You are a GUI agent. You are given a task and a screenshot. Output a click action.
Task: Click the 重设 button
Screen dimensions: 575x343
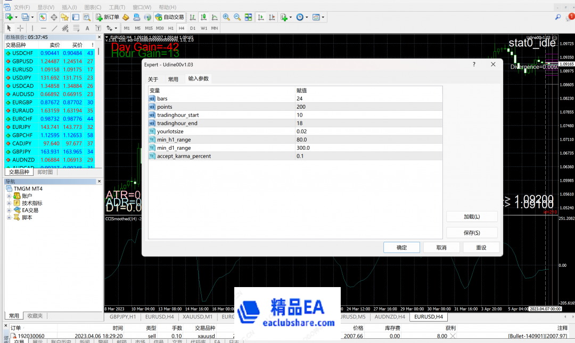click(481, 247)
